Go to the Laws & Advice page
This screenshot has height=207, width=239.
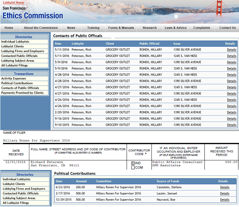coord(176,28)
